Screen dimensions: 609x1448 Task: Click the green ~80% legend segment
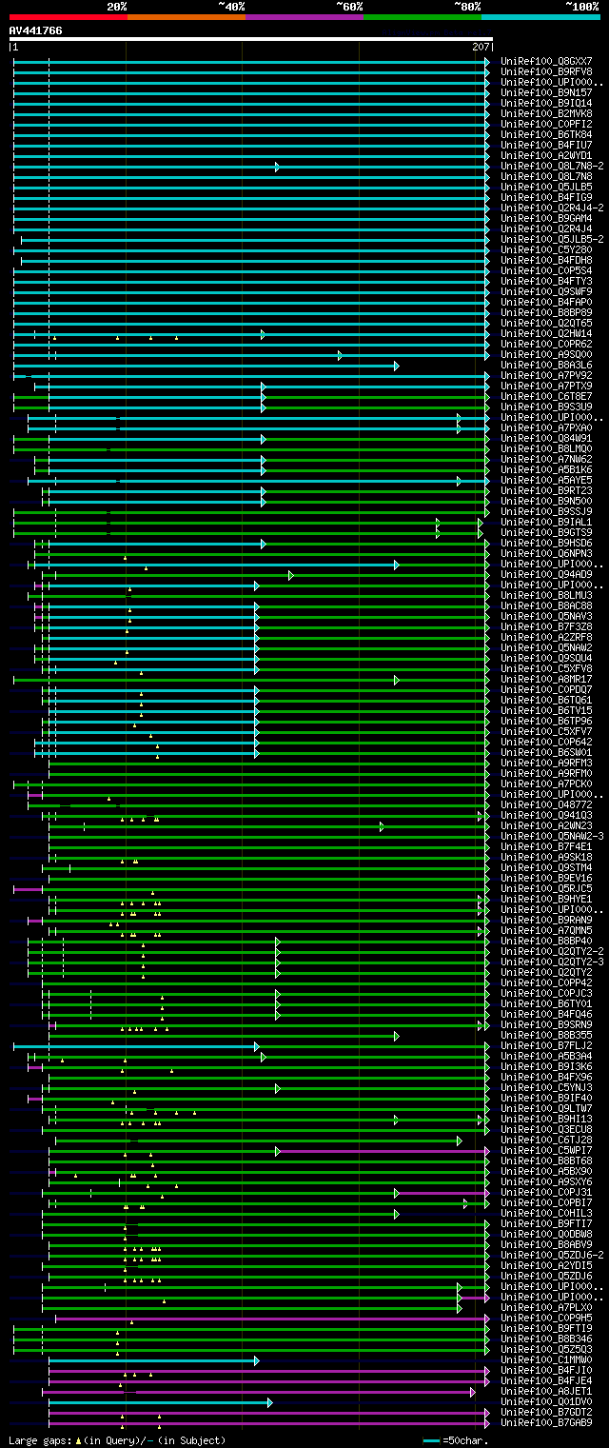pos(422,16)
